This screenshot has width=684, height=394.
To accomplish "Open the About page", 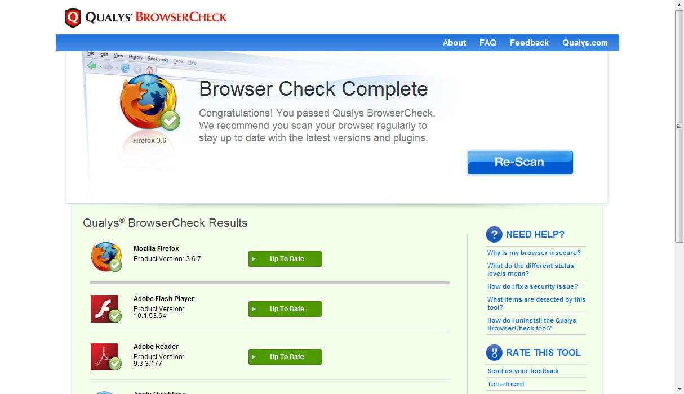I will pos(454,43).
